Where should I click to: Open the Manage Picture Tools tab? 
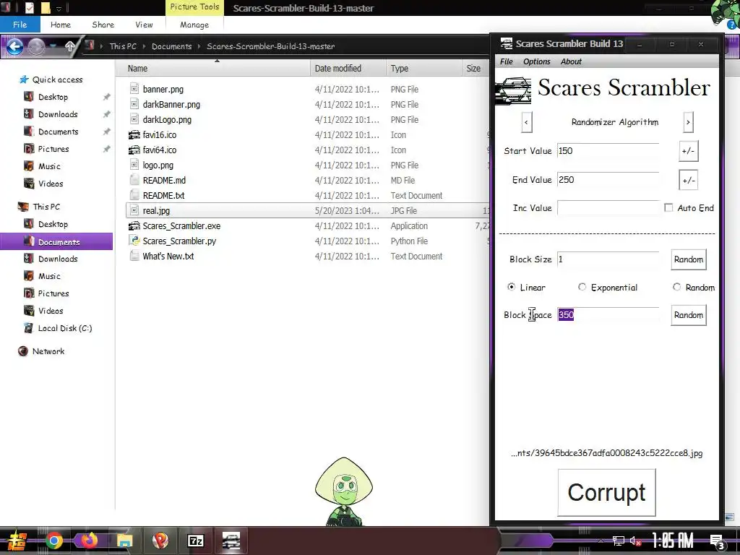[194, 25]
